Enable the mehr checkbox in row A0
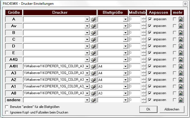190x118 pixels. point(175,93)
